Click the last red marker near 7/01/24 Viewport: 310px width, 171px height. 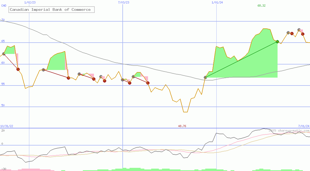pos(303,34)
